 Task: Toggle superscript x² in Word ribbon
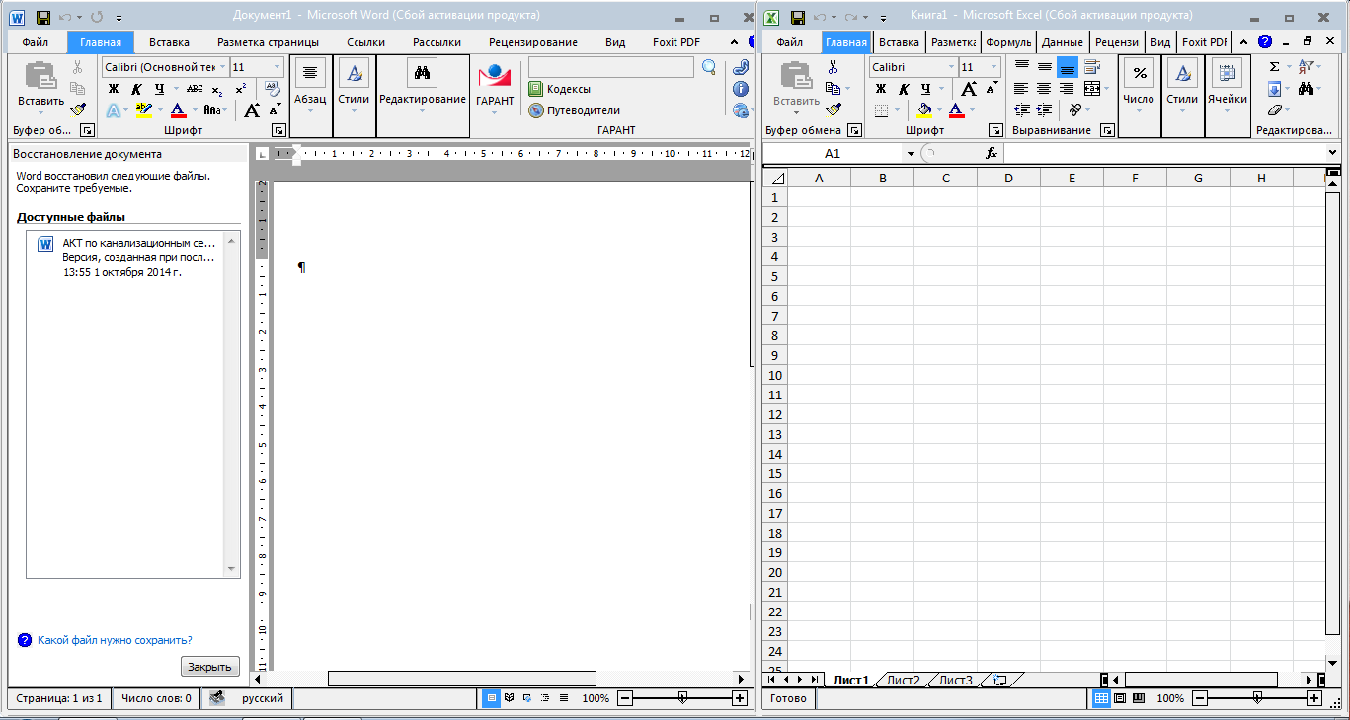[240, 89]
